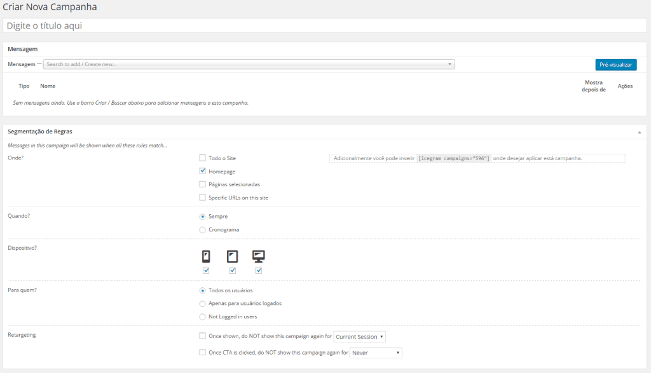Click the desktop monitor device icon

coord(259,257)
